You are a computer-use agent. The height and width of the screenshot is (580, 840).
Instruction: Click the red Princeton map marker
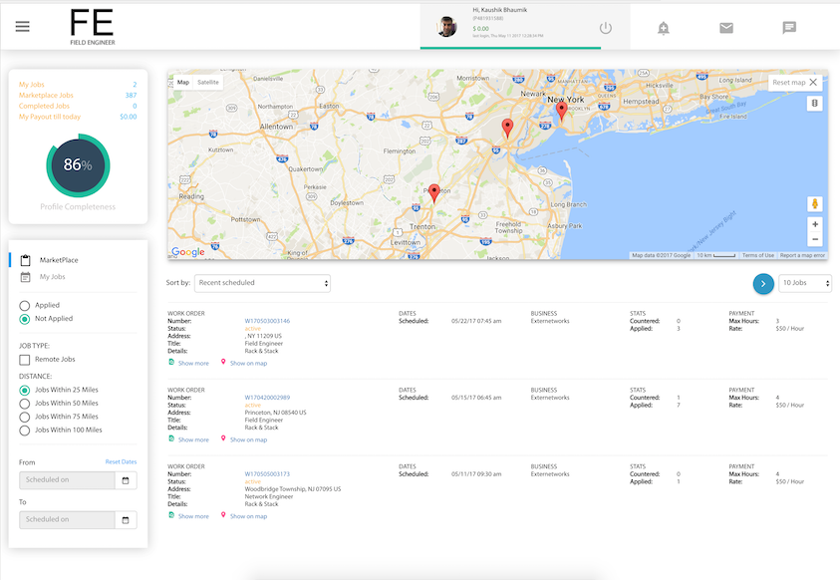coord(433,192)
